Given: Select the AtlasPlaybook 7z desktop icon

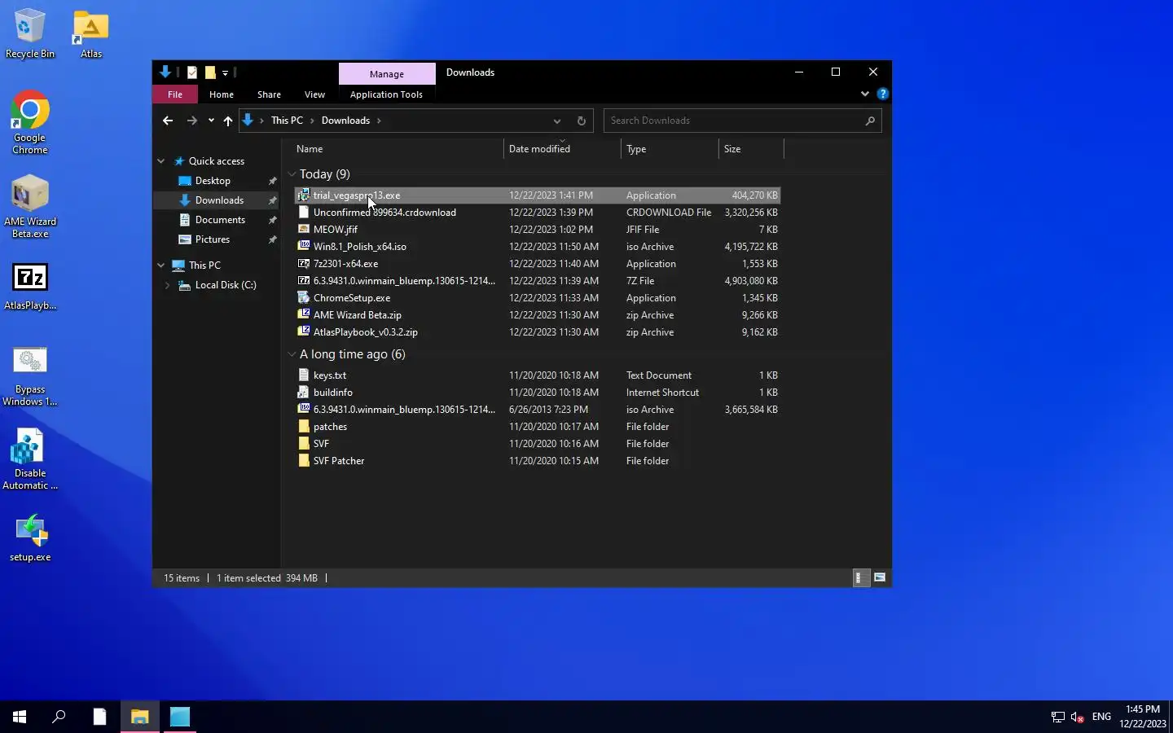Looking at the screenshot, I should 30,286.
